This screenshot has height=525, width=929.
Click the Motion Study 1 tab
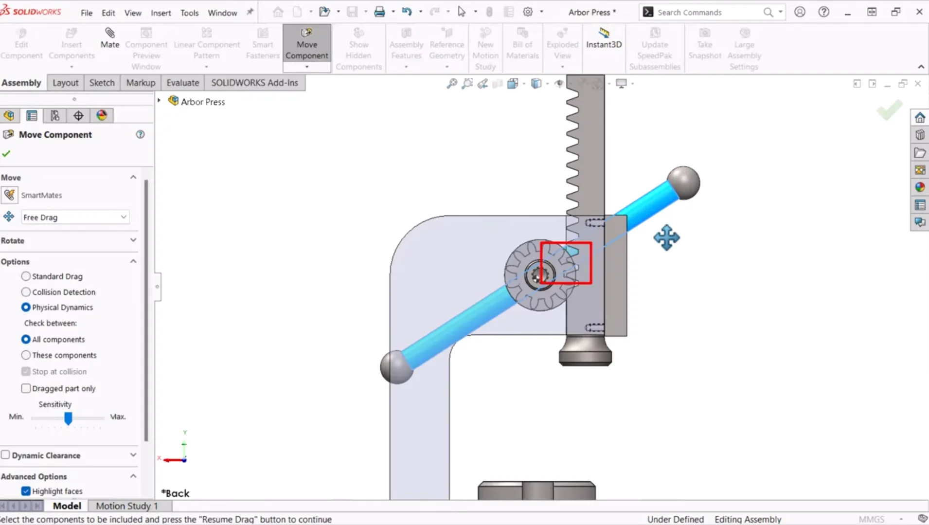(x=126, y=506)
